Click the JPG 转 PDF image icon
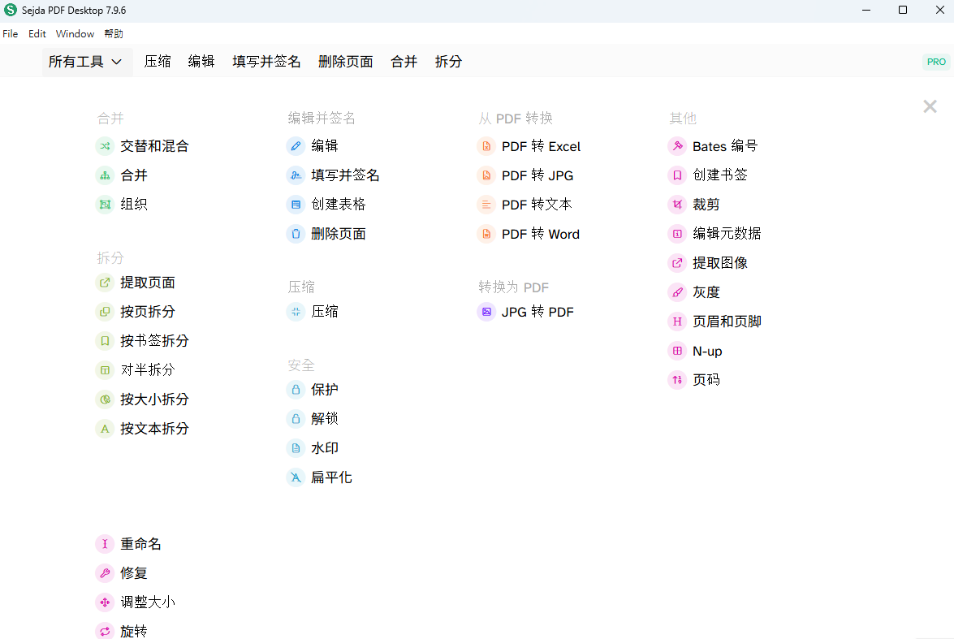This screenshot has height=639, width=954. (x=486, y=312)
